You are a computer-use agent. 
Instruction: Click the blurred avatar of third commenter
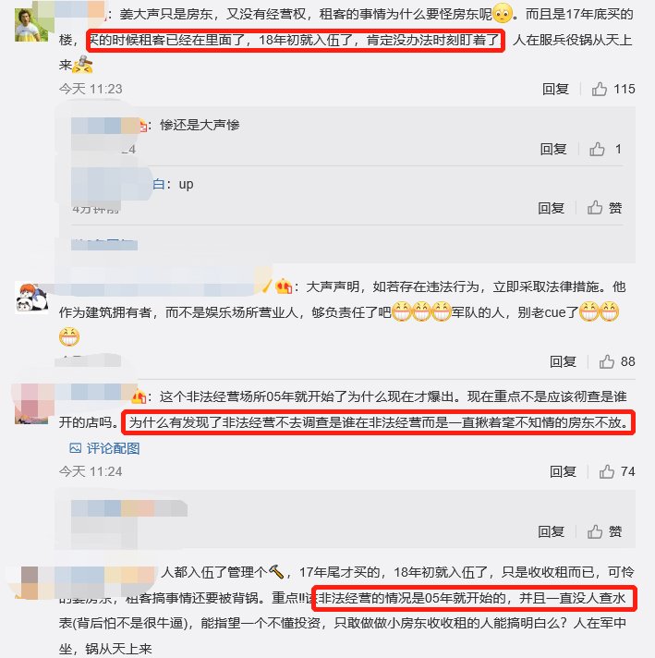pos(31,406)
